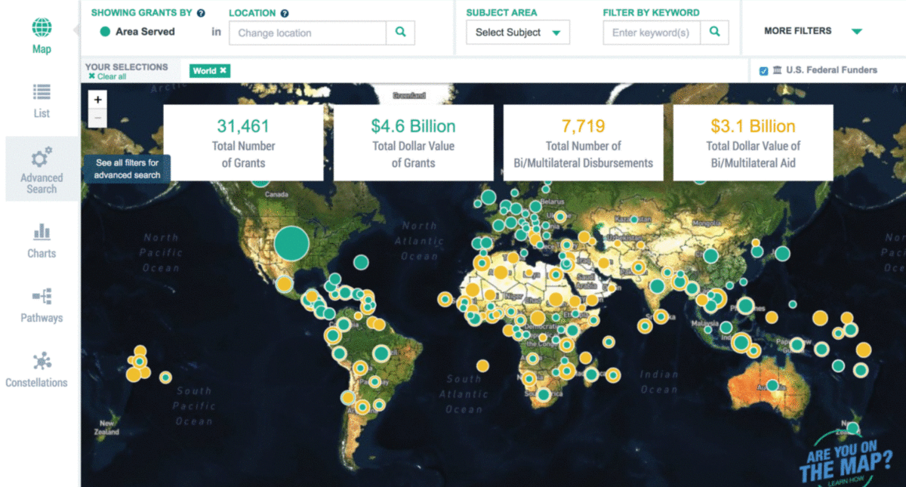Remove the World selection tag
906x487 pixels.
(223, 71)
